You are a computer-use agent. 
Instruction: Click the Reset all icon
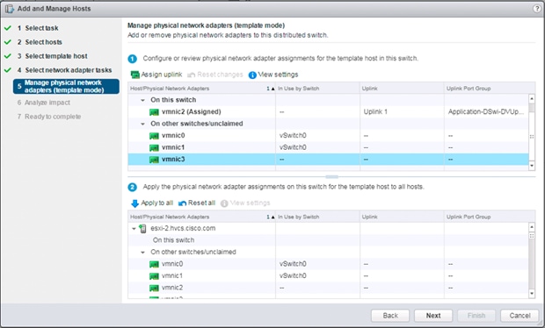pos(182,203)
